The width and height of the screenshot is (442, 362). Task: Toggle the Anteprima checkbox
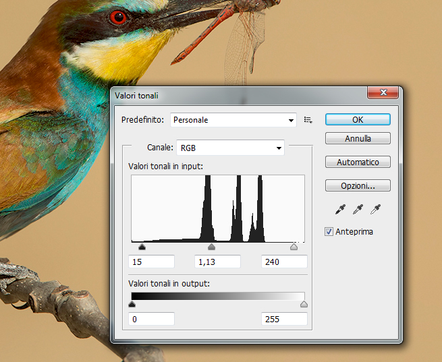click(329, 232)
